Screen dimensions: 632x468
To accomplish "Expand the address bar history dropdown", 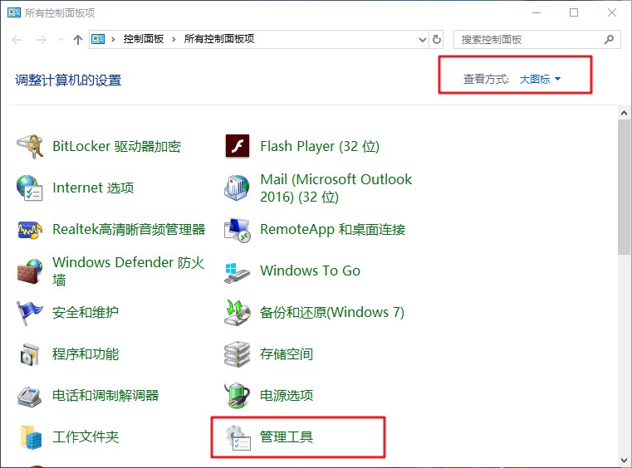I will coord(423,40).
